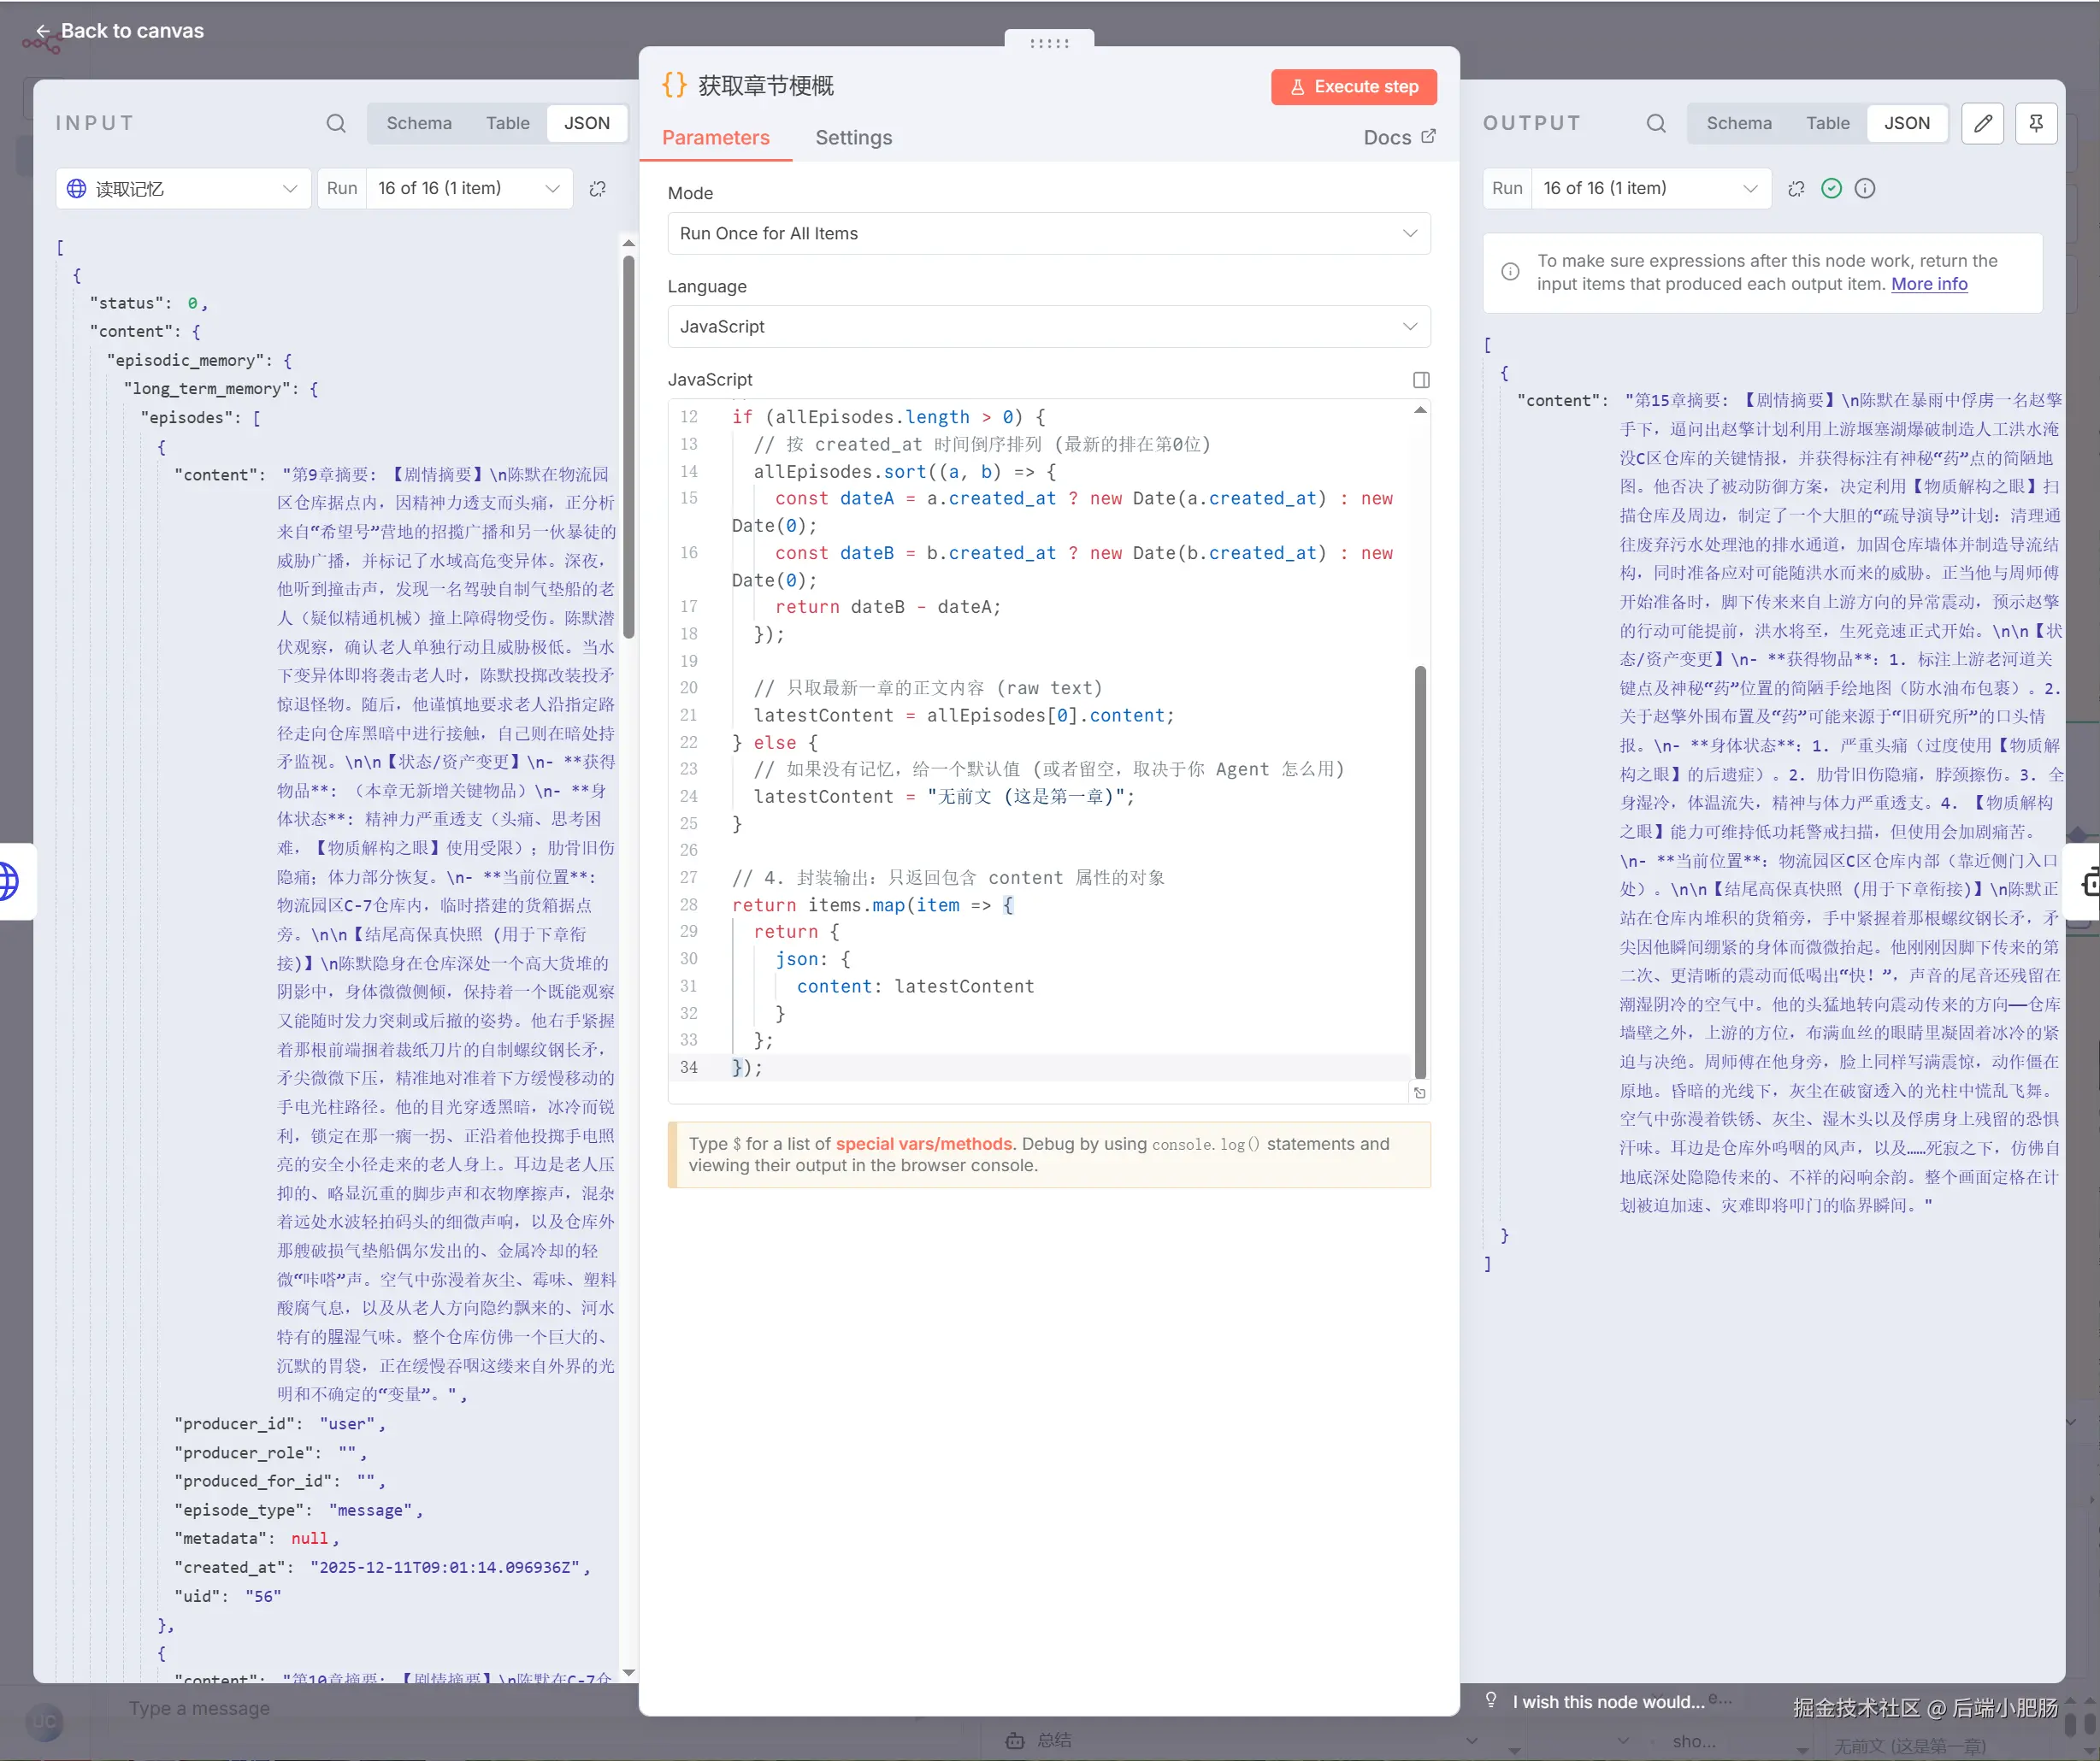Open the Language dropdown showing JavaScript
The image size is (2100, 1761).
point(1048,326)
